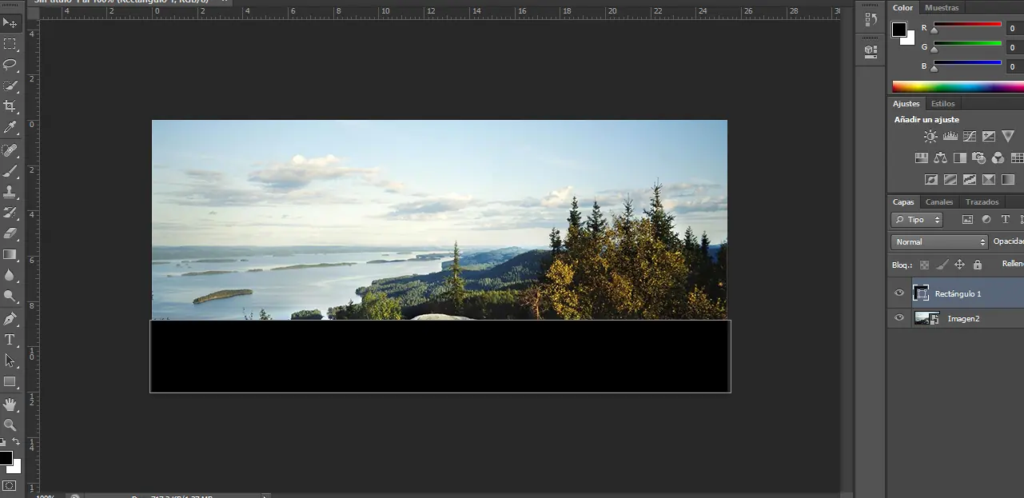Open the Normal blend mode dropdown
The image size is (1024, 498).
coord(939,241)
